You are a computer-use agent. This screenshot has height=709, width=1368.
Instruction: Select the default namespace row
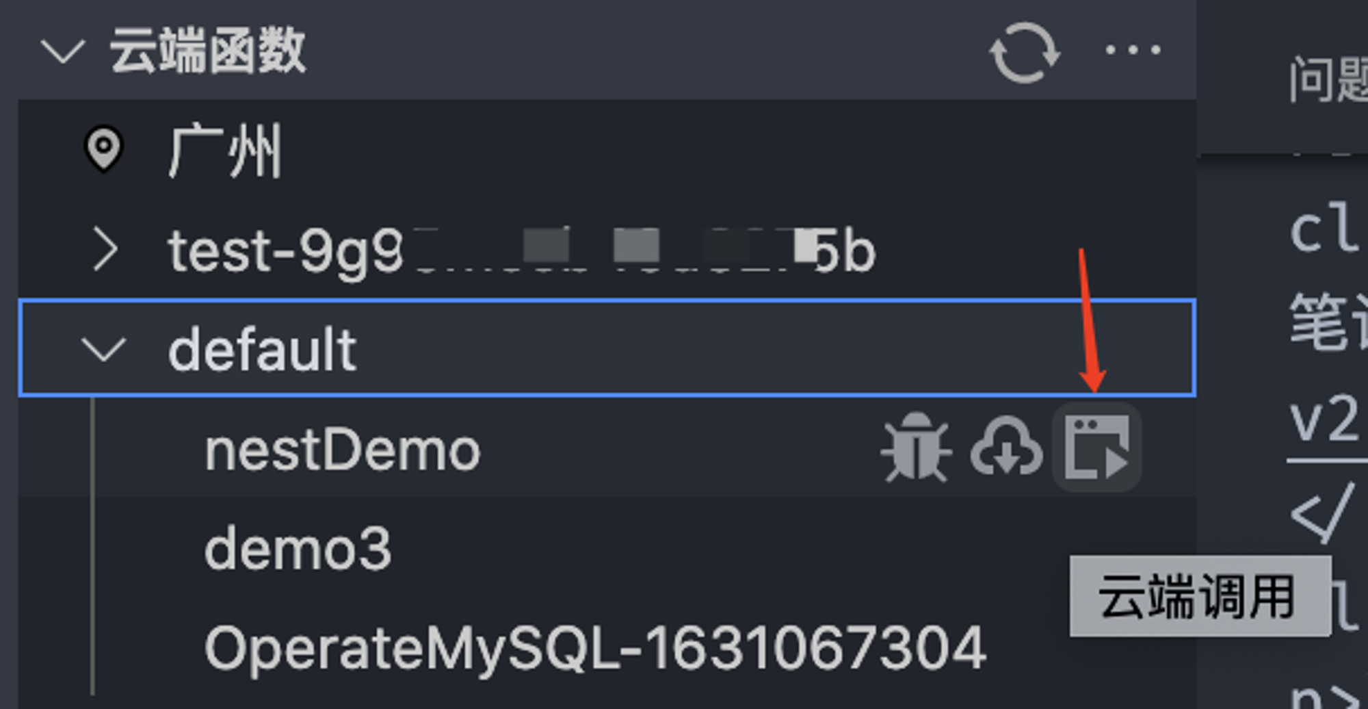(x=607, y=348)
